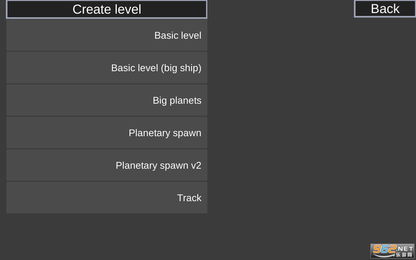Tap the v2 planetary spawn row
Viewport: 416px width, 260px height.
tap(107, 165)
